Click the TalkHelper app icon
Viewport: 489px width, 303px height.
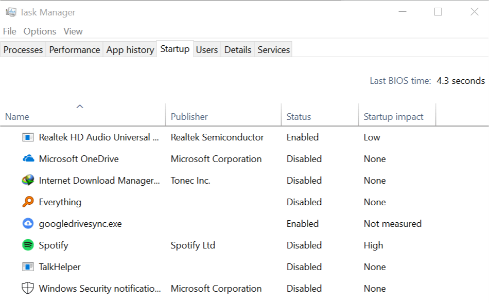click(28, 267)
